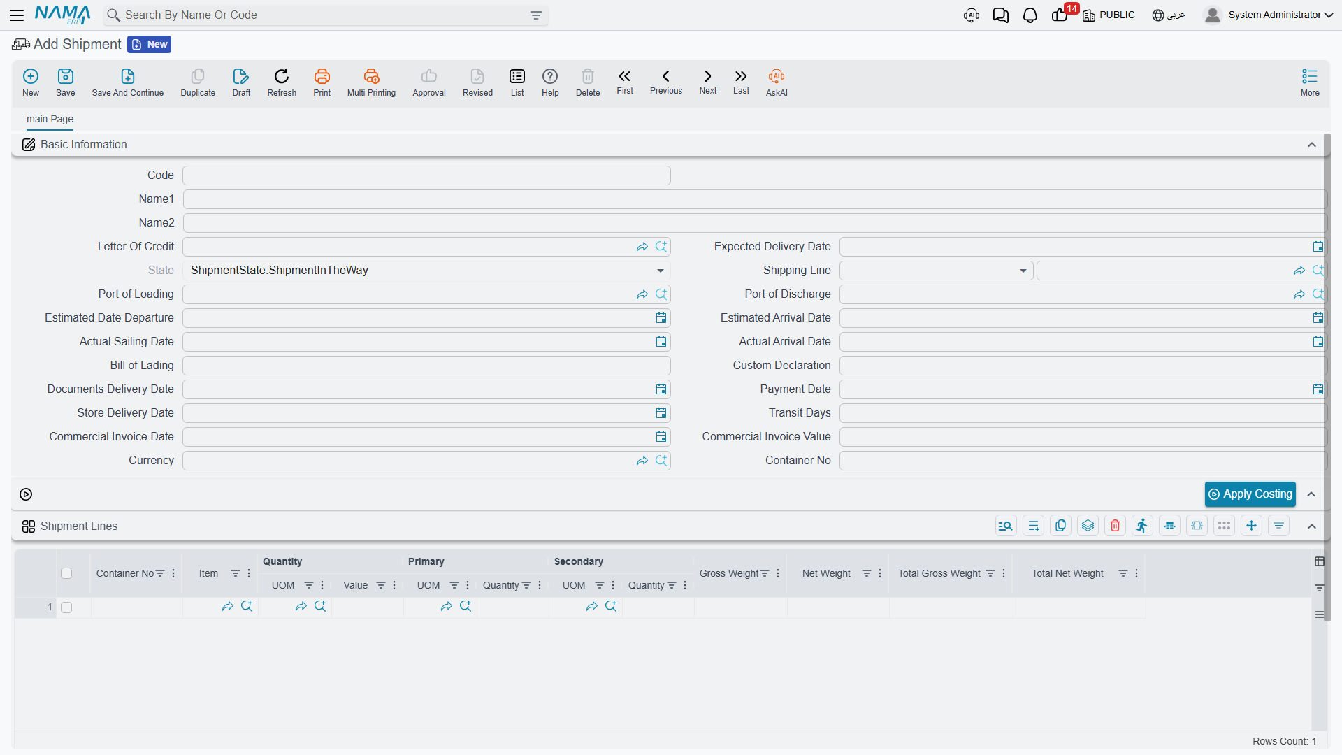Filter the Gross Weight column
This screenshot has height=755, width=1342.
(765, 573)
